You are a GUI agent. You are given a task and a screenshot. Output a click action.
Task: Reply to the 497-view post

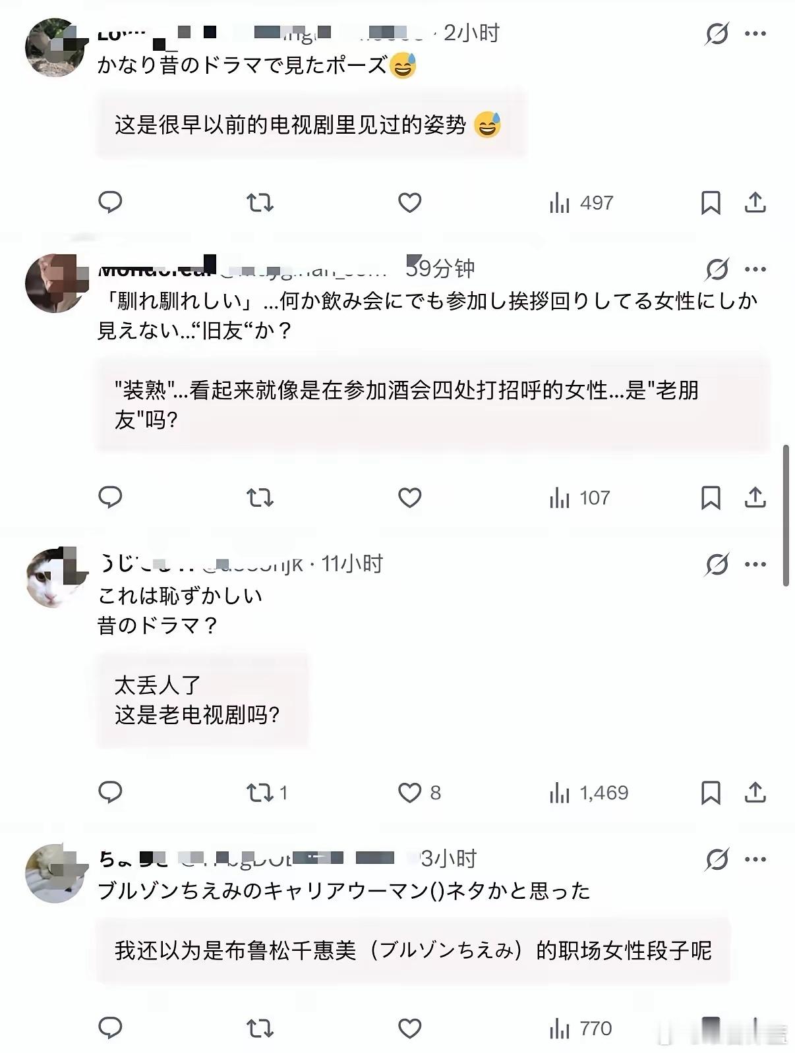110,202
